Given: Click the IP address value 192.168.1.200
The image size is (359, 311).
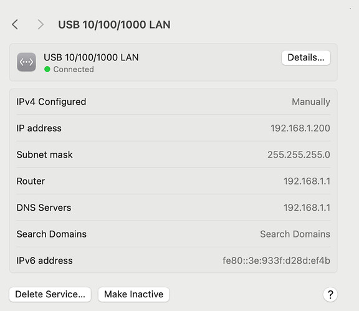Looking at the screenshot, I should [x=300, y=128].
